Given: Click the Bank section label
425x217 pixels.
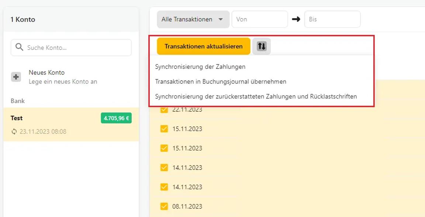Looking at the screenshot, I should coord(18,101).
